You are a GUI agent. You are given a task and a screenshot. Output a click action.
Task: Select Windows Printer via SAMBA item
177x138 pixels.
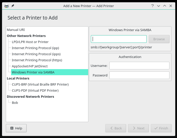pyautogui.click(x=49, y=72)
